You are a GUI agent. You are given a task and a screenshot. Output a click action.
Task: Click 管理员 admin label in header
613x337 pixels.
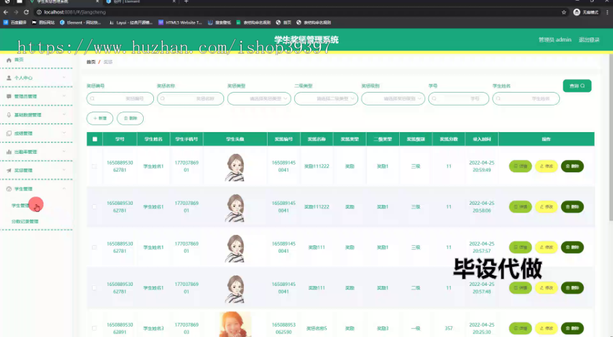point(554,40)
